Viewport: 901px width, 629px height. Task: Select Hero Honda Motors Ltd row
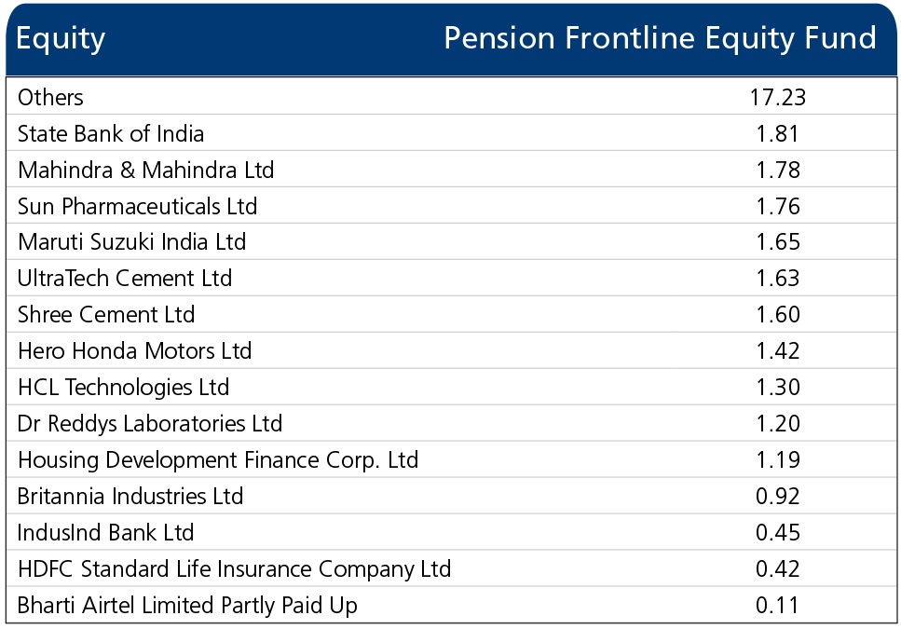[452, 350]
